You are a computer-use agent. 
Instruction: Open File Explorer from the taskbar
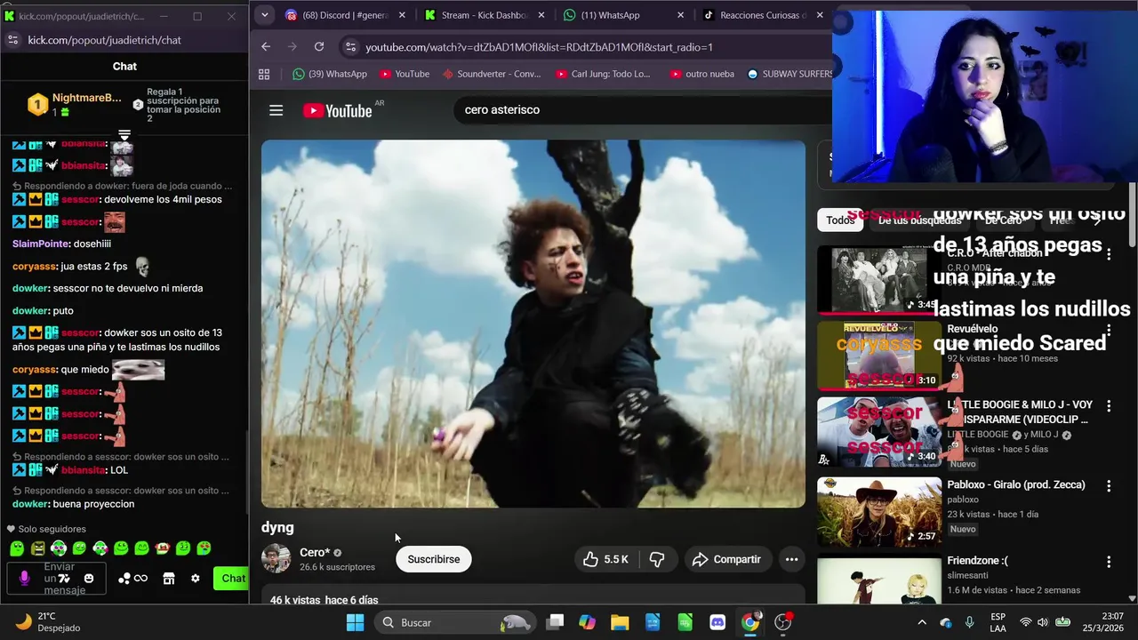pos(620,622)
